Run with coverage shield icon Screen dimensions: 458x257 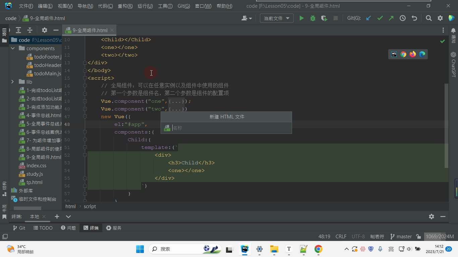324,18
